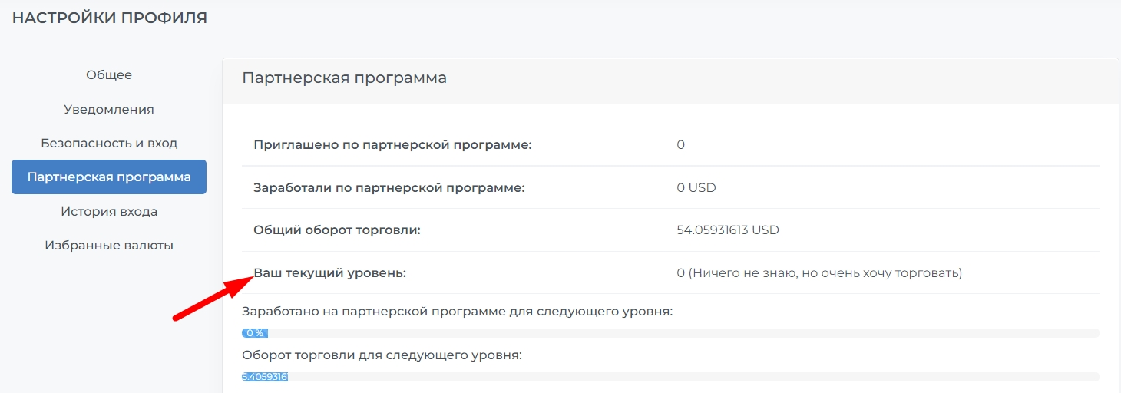Click the Заработали по партнерской программе label
Image resolution: width=1121 pixels, height=393 pixels.
pyautogui.click(x=389, y=187)
